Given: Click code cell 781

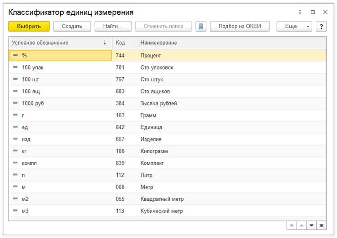Looking at the screenshot, I should pos(124,67).
